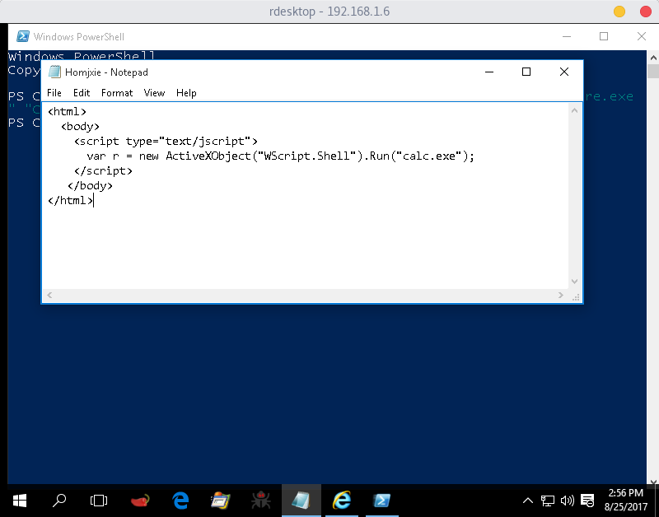Screen dimensions: 659x517
Task: Open the Help menu in Notepad
Action: tap(186, 93)
